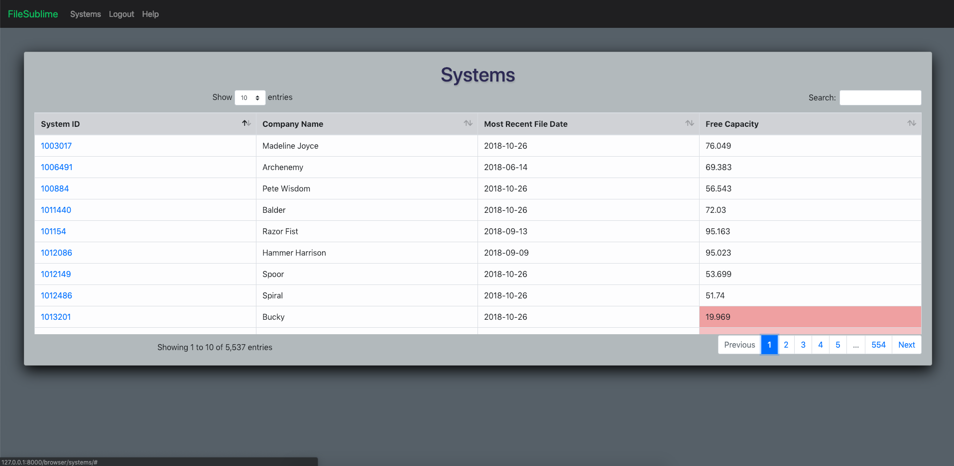Open system 1003017 link
This screenshot has height=466, width=954.
pyautogui.click(x=56, y=146)
